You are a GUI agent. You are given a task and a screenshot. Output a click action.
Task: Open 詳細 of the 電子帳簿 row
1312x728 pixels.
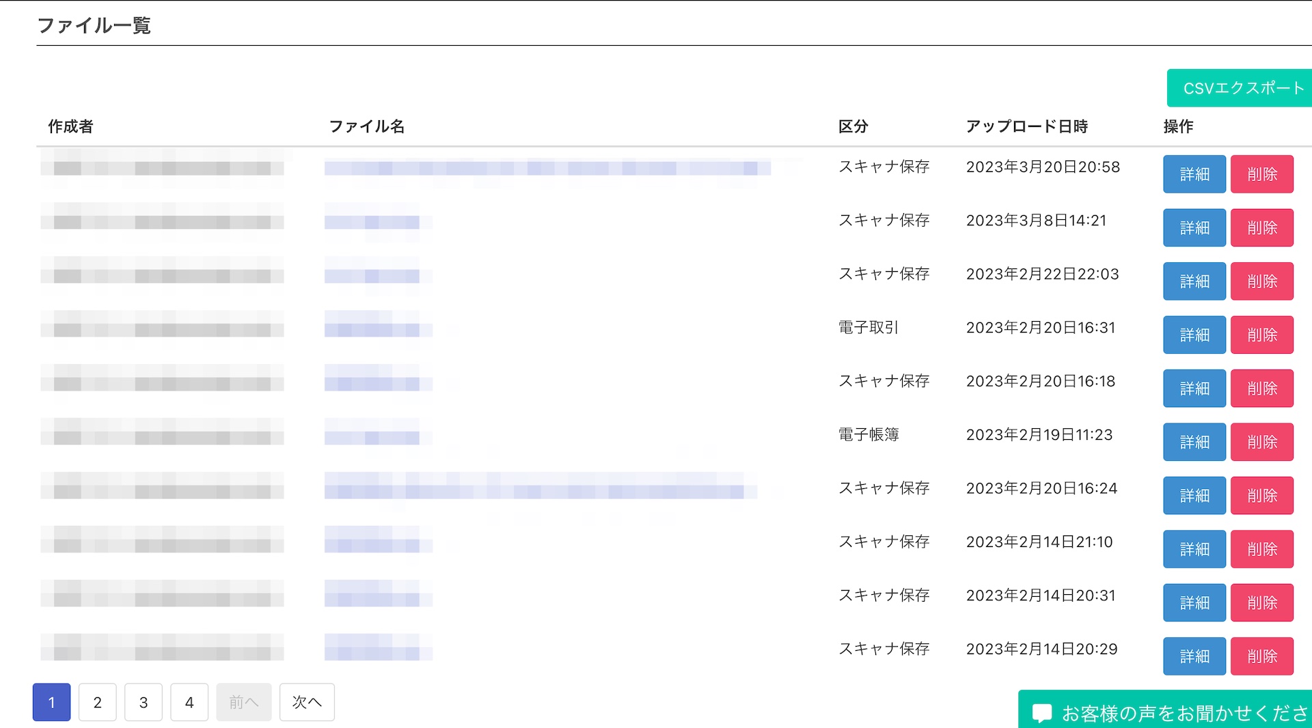click(1194, 442)
